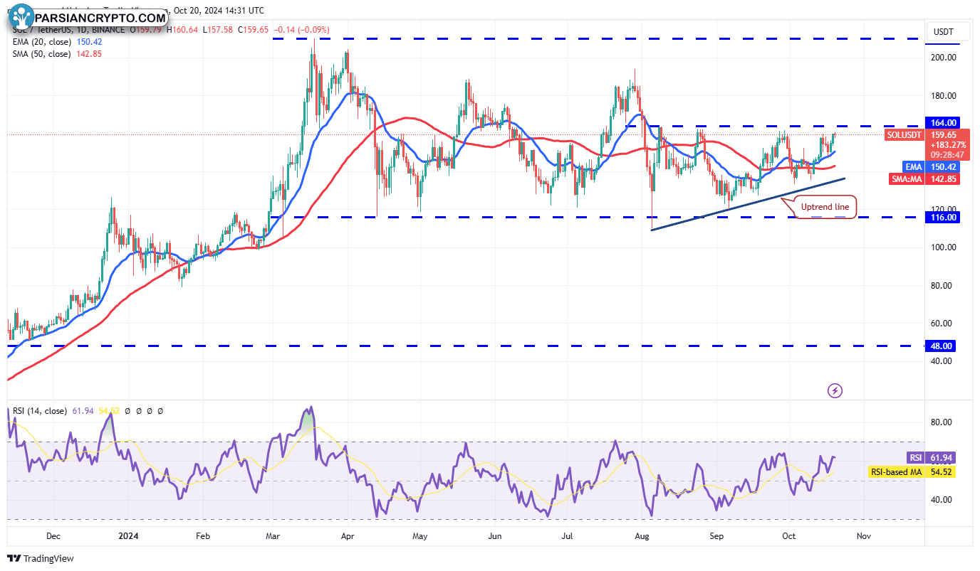Click the L157.58 low value in header
The height and width of the screenshot is (571, 980).
tap(217, 30)
